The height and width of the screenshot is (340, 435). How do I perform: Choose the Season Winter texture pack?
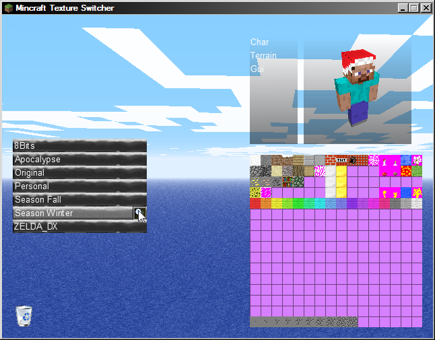point(73,213)
